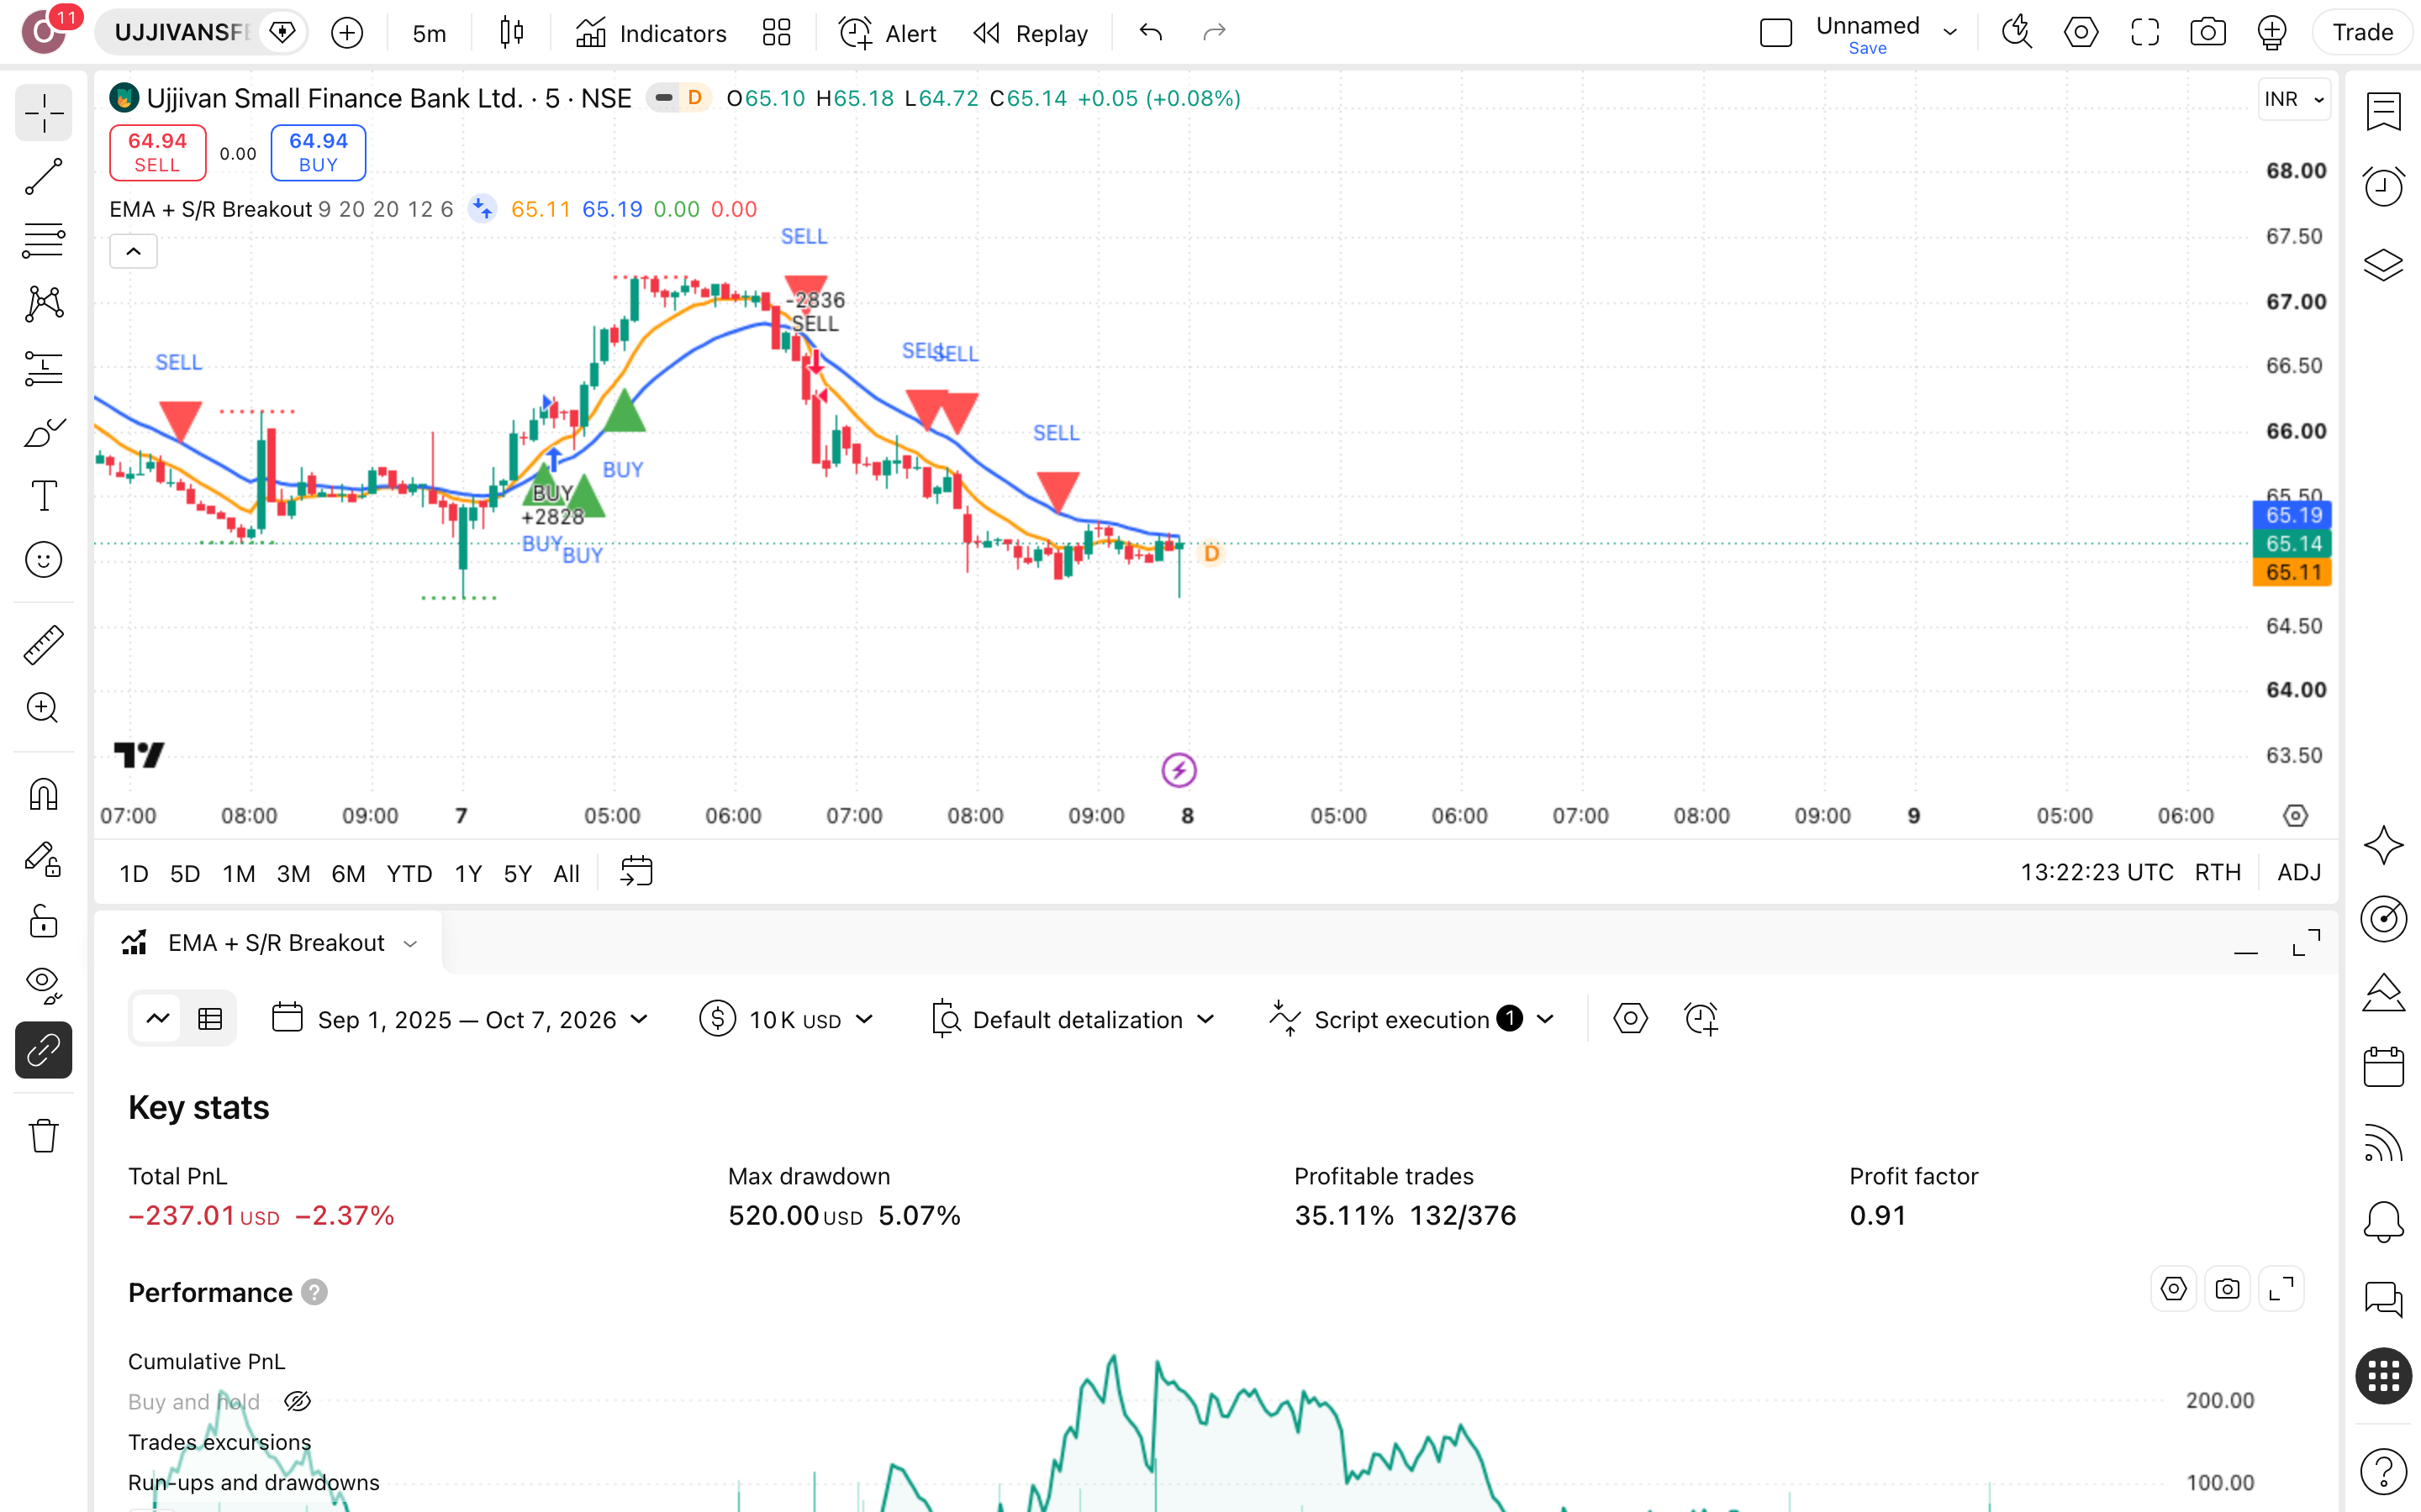Select the 1D time range
The width and height of the screenshot is (2421, 1512).
134,873
